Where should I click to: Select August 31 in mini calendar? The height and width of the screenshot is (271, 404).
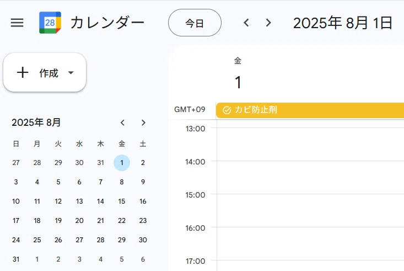click(x=16, y=259)
